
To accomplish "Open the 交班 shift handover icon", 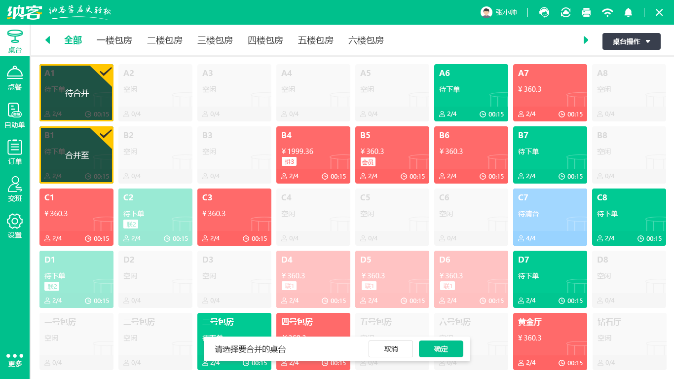I will (15, 189).
